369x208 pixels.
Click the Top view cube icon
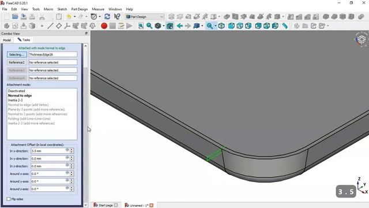240,25
